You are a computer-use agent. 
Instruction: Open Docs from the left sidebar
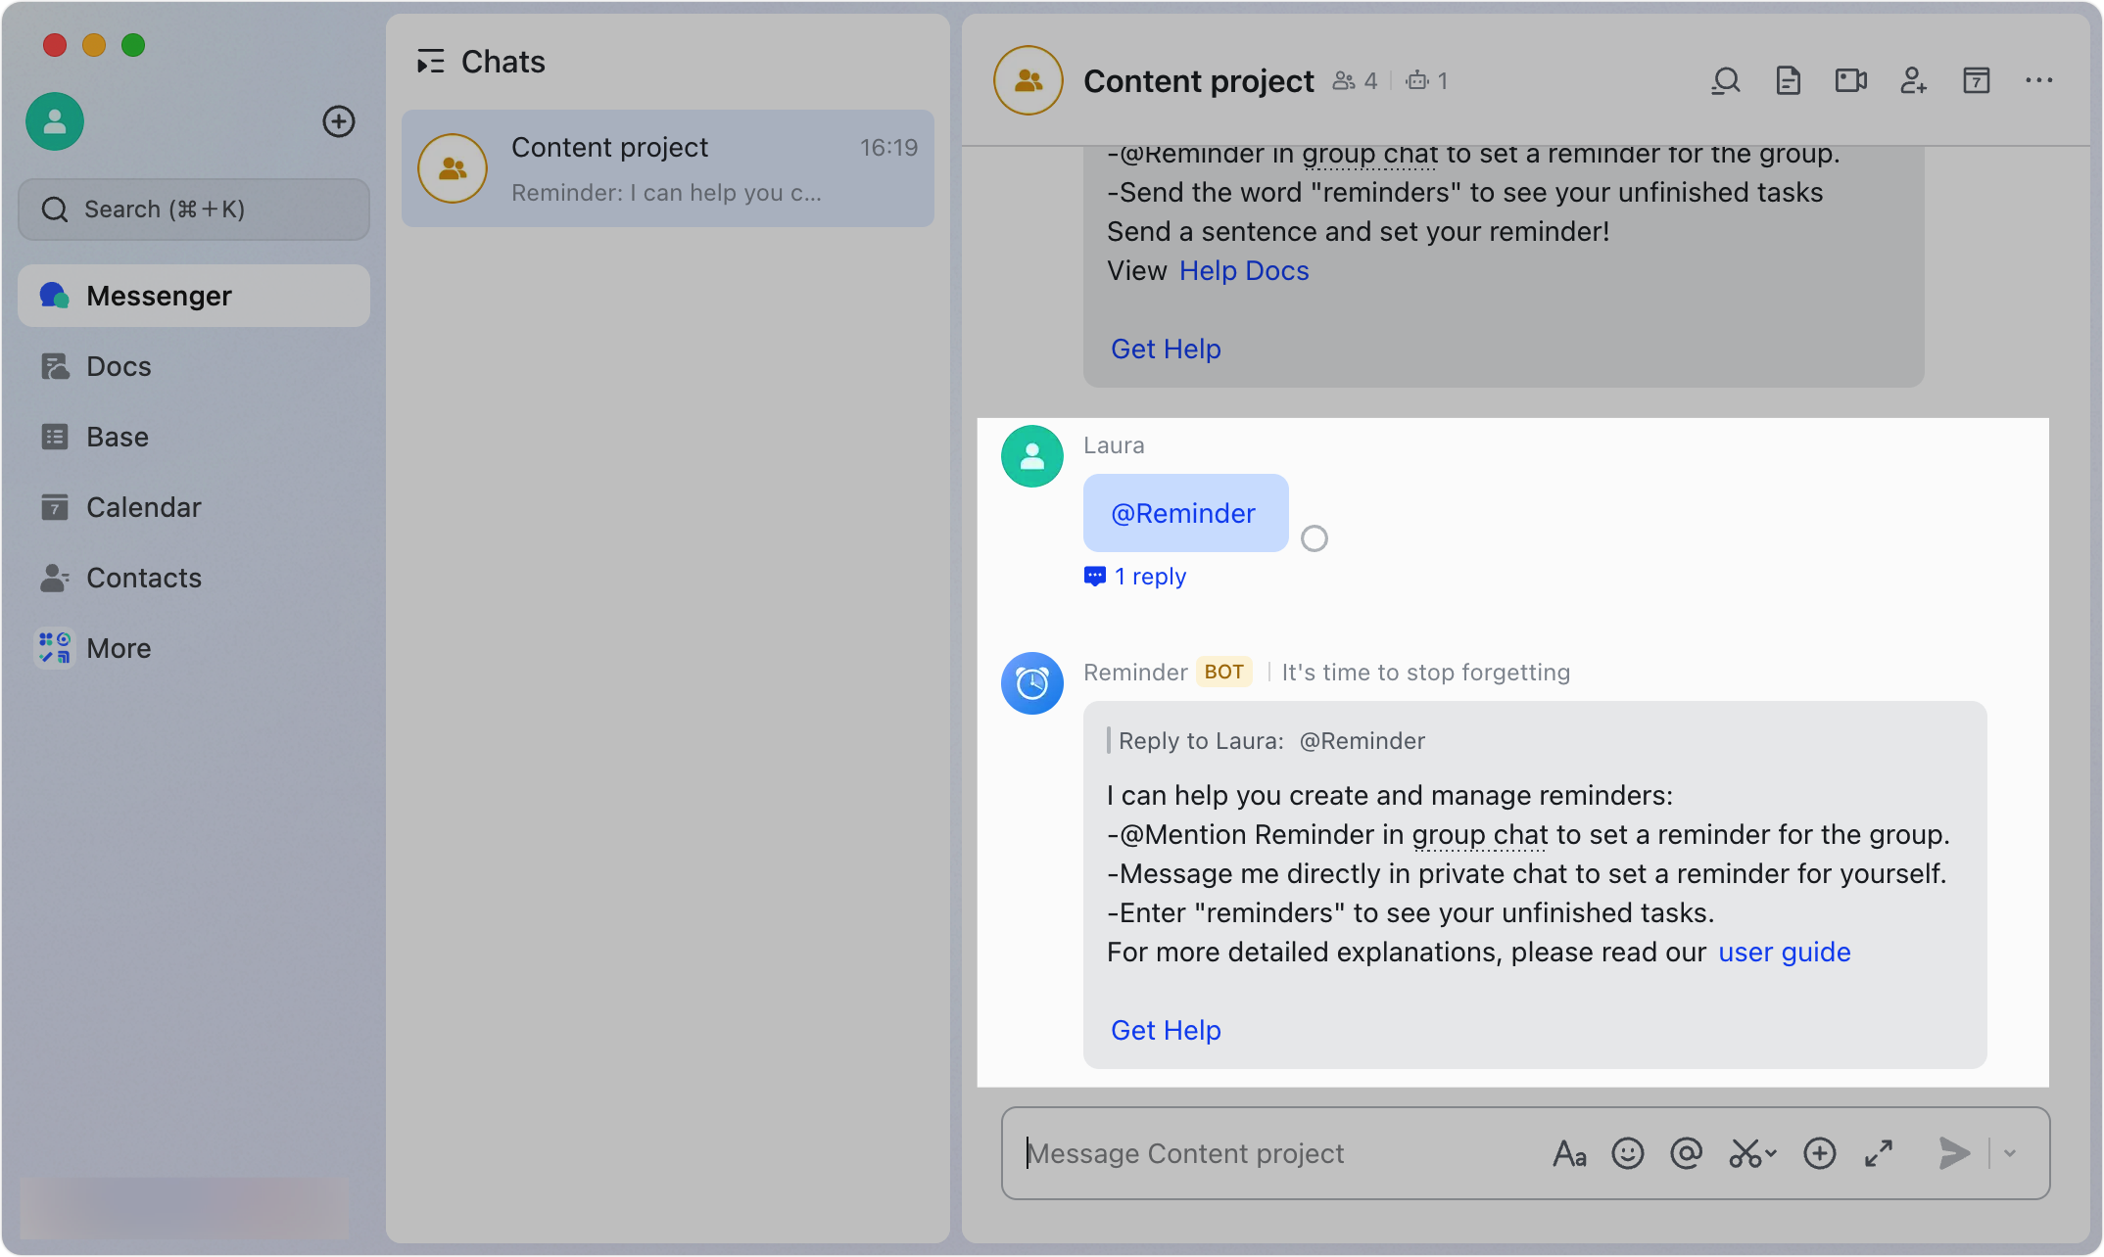click(120, 365)
